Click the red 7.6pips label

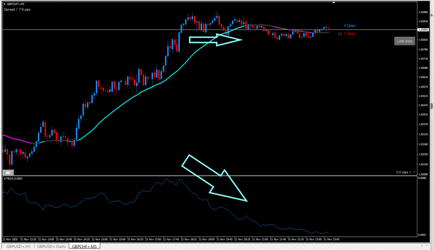[x=349, y=34]
